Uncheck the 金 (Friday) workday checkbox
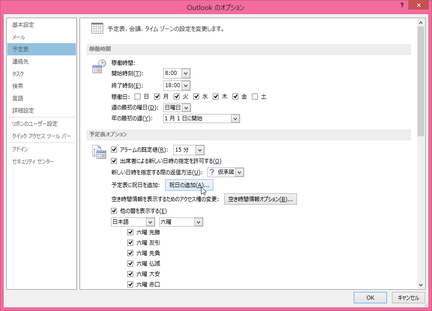The width and height of the screenshot is (432, 311). [x=235, y=97]
